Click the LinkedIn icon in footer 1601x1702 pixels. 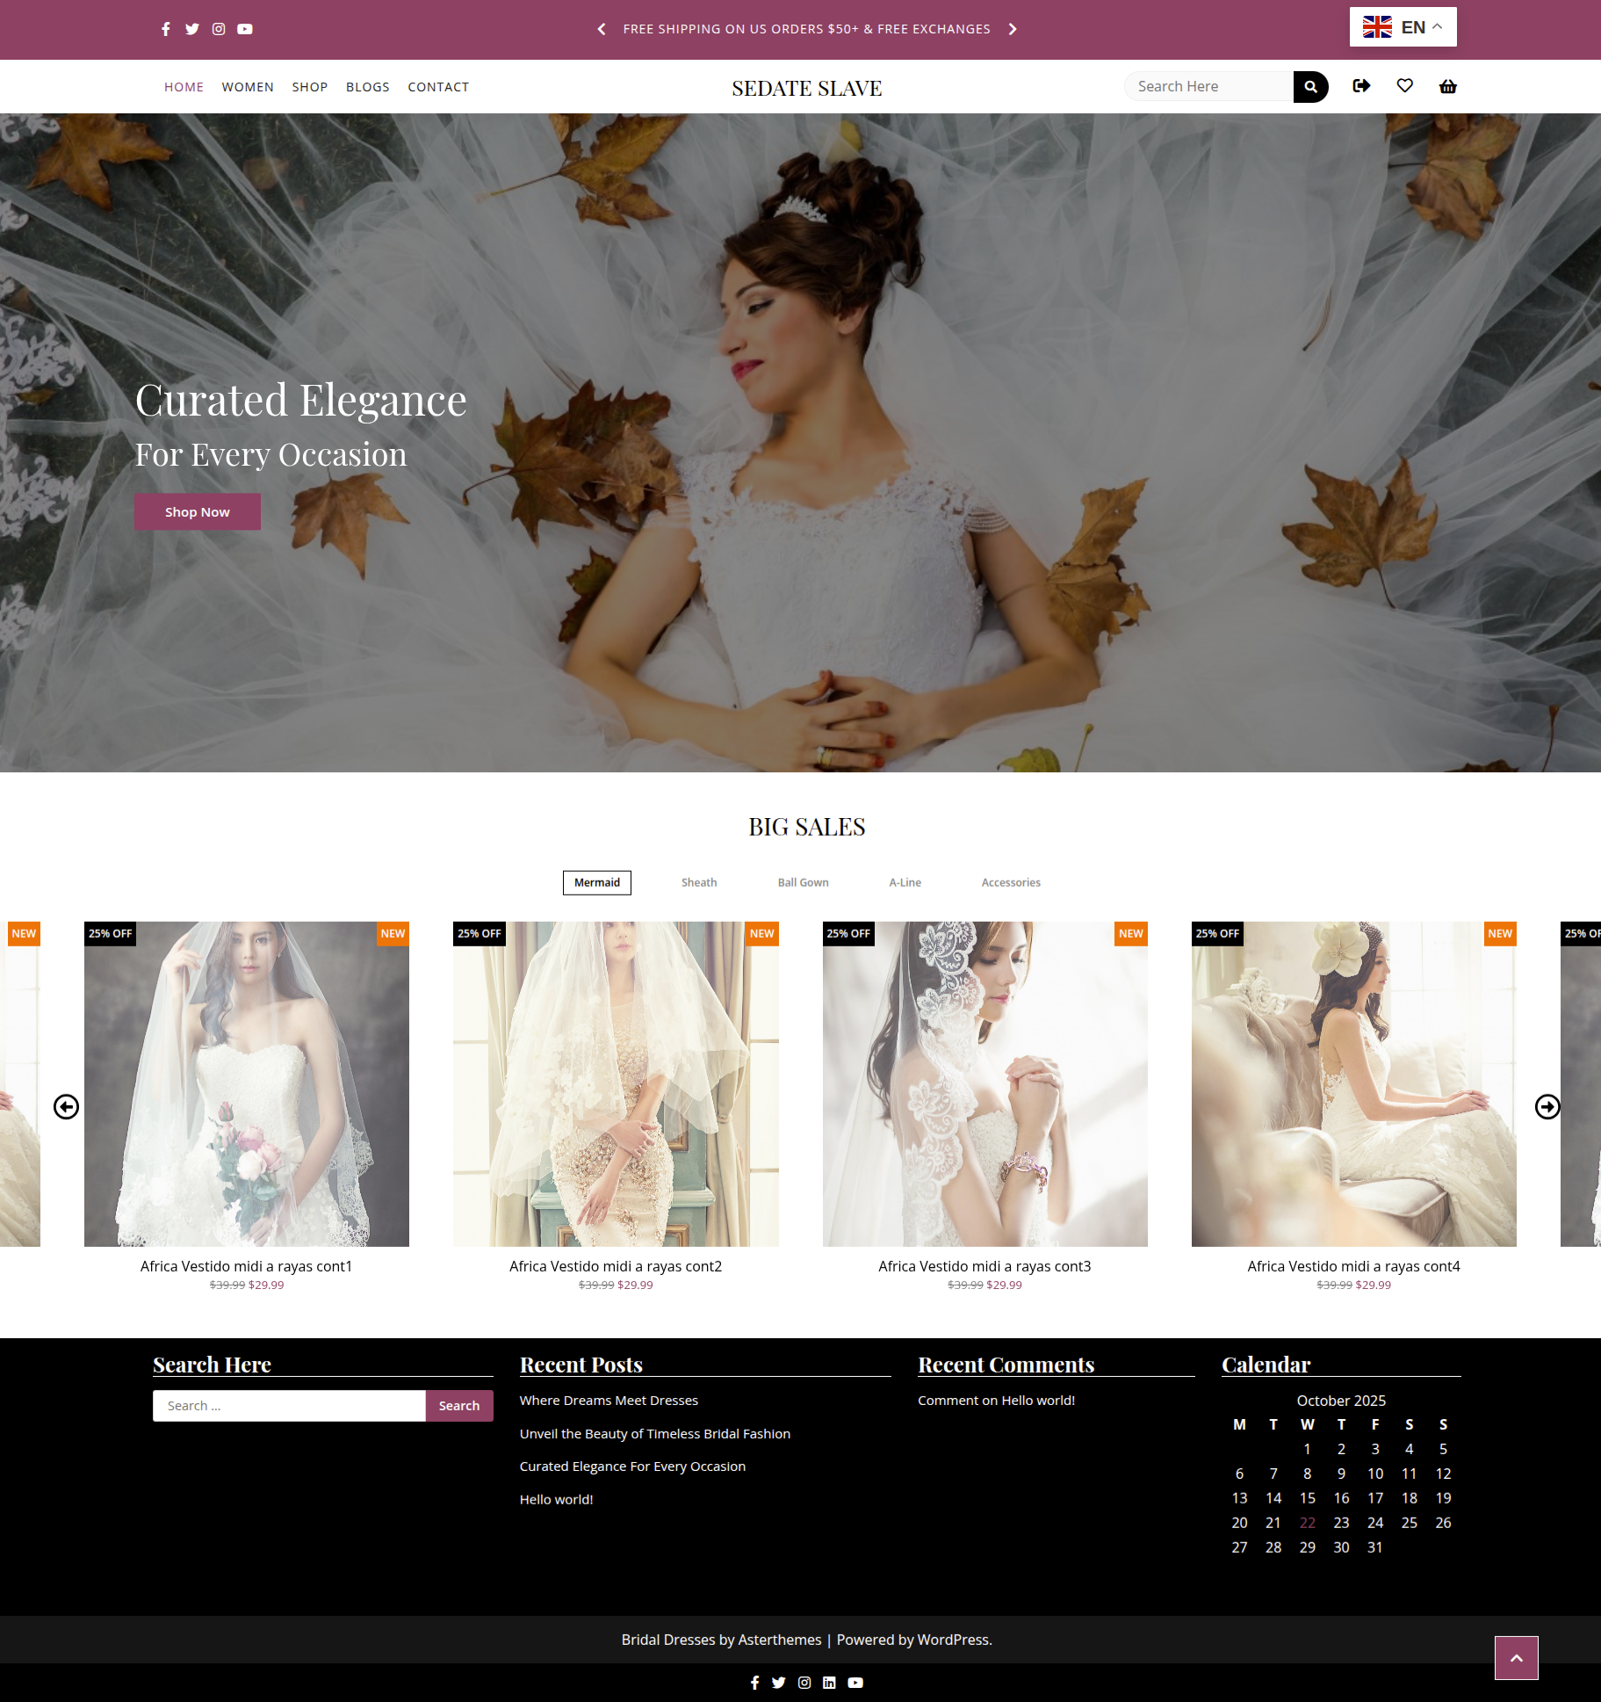pyautogui.click(x=829, y=1683)
